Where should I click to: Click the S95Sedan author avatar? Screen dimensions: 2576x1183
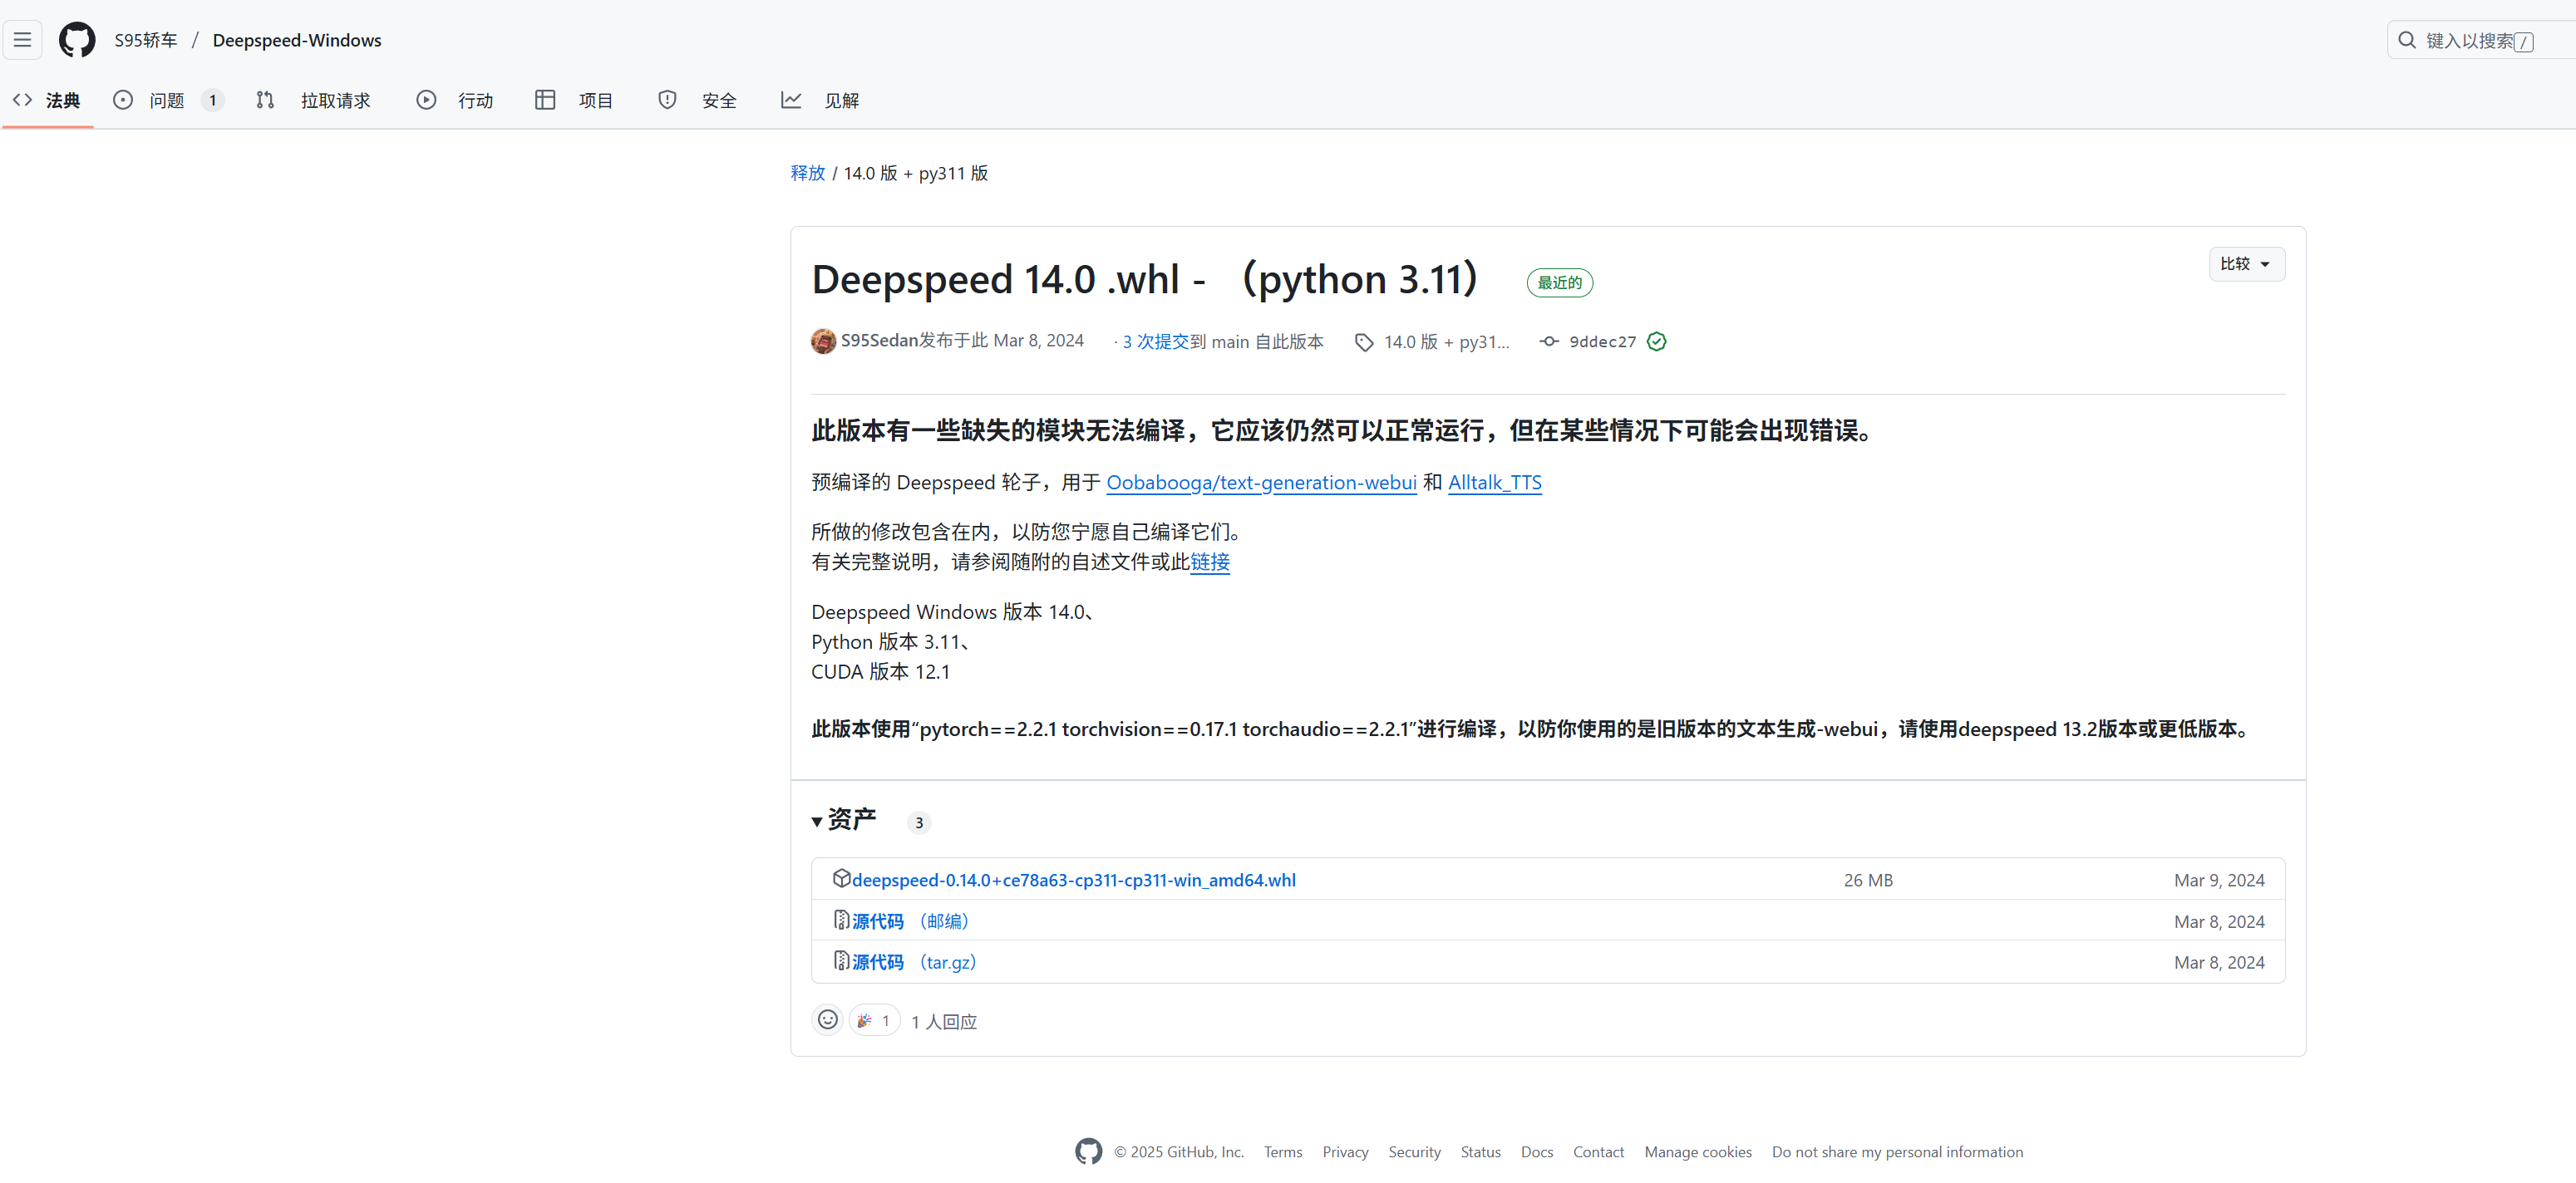pos(823,341)
